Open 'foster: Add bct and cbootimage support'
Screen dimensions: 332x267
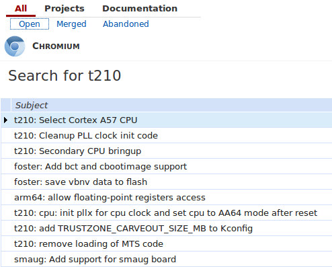tap(100, 167)
